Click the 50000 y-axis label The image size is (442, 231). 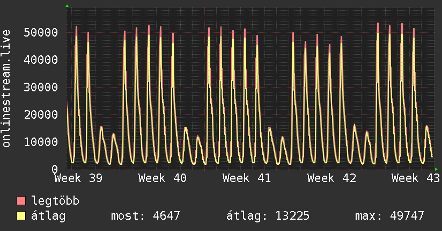click(41, 32)
